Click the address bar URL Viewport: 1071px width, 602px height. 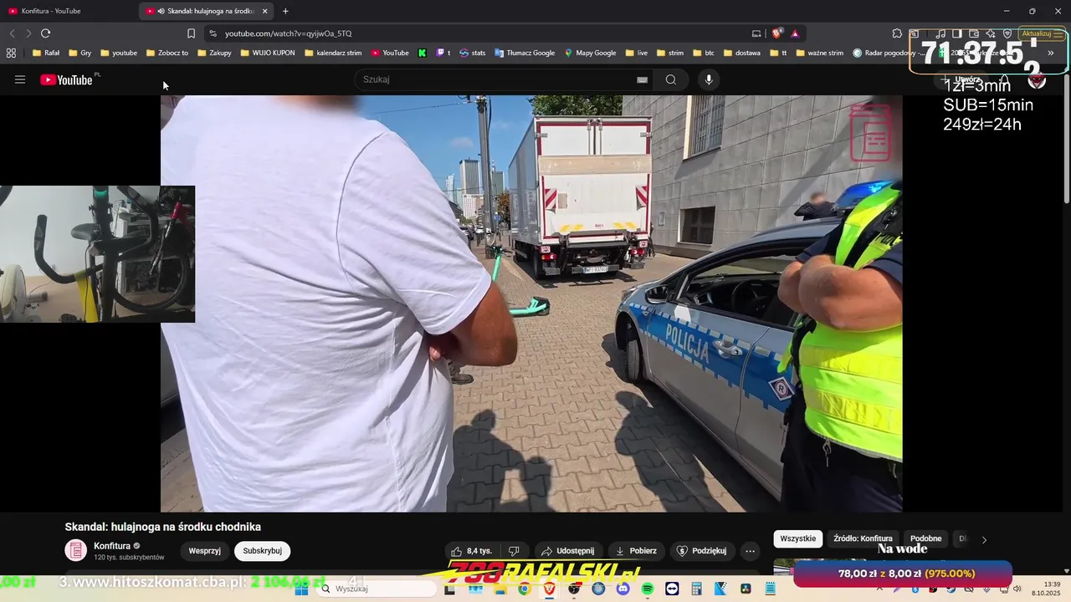click(289, 33)
